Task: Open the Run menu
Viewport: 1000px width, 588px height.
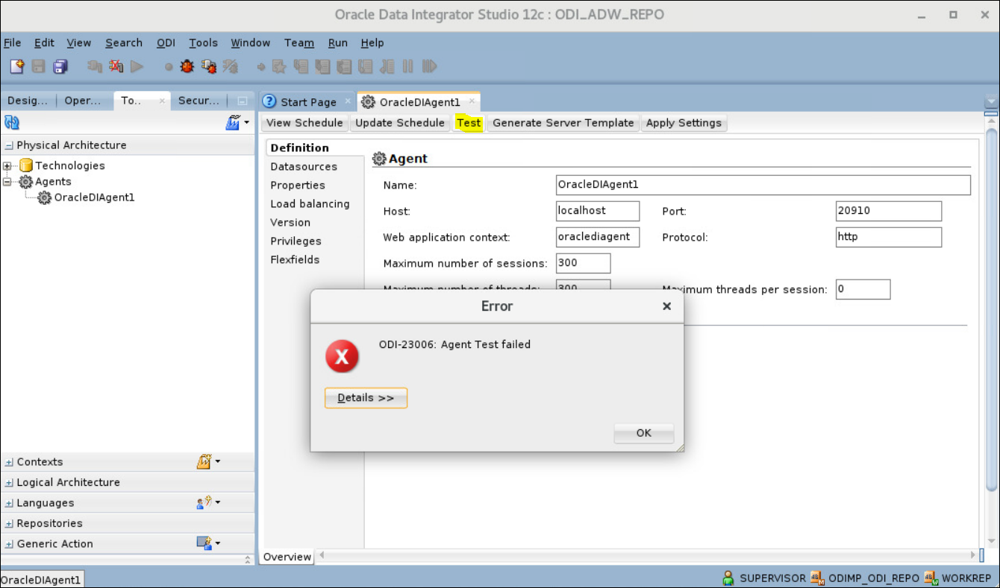Action: click(x=338, y=42)
